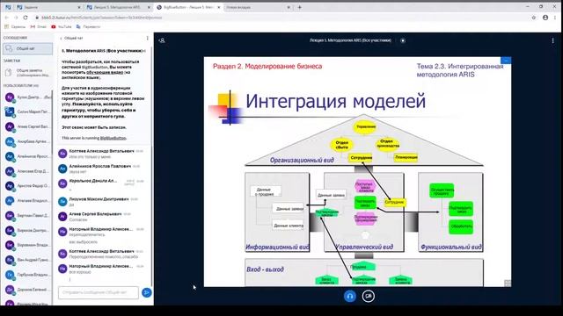The image size is (563, 316).
Task: Open chat options three-dot menu
Action: coord(147,38)
